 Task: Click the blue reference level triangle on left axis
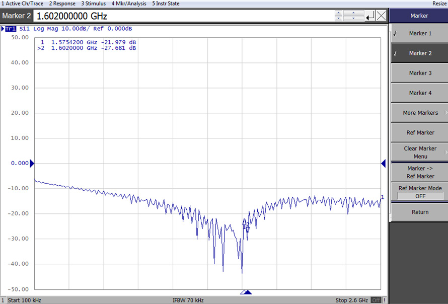pos(32,163)
